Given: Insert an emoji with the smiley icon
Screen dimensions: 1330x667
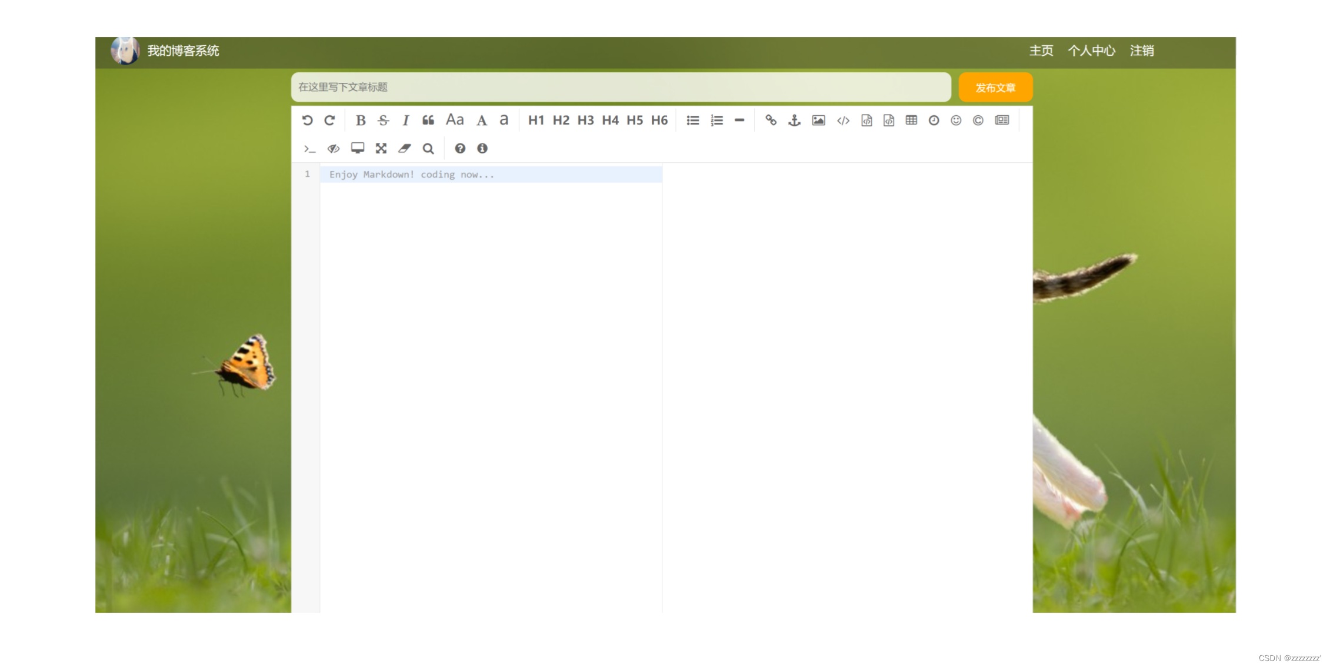Looking at the screenshot, I should pos(956,120).
